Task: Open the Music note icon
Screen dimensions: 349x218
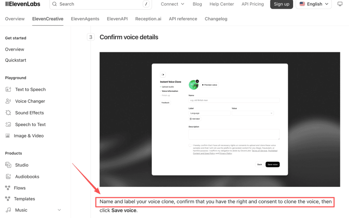Action: pos(8,210)
